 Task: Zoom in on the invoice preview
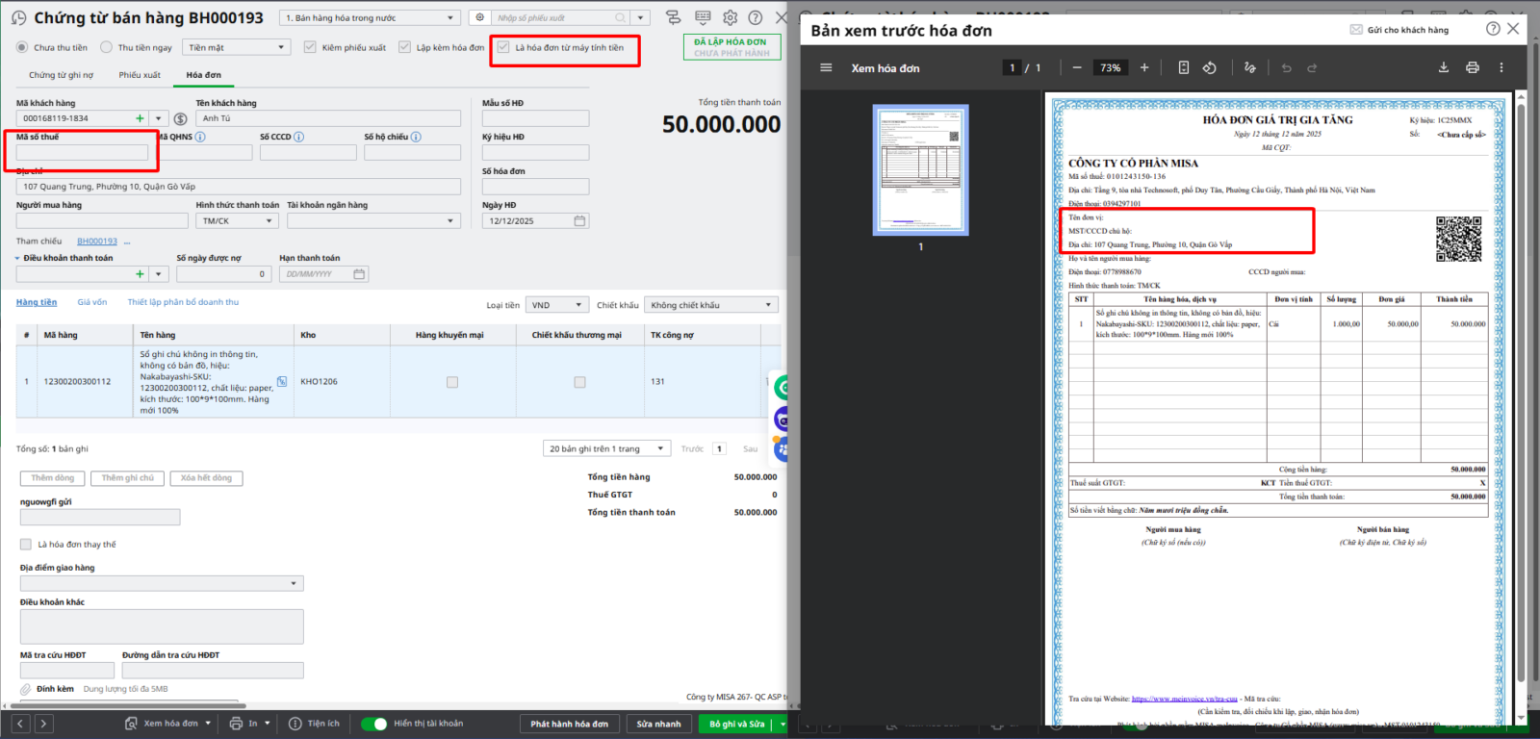pyautogui.click(x=1144, y=67)
